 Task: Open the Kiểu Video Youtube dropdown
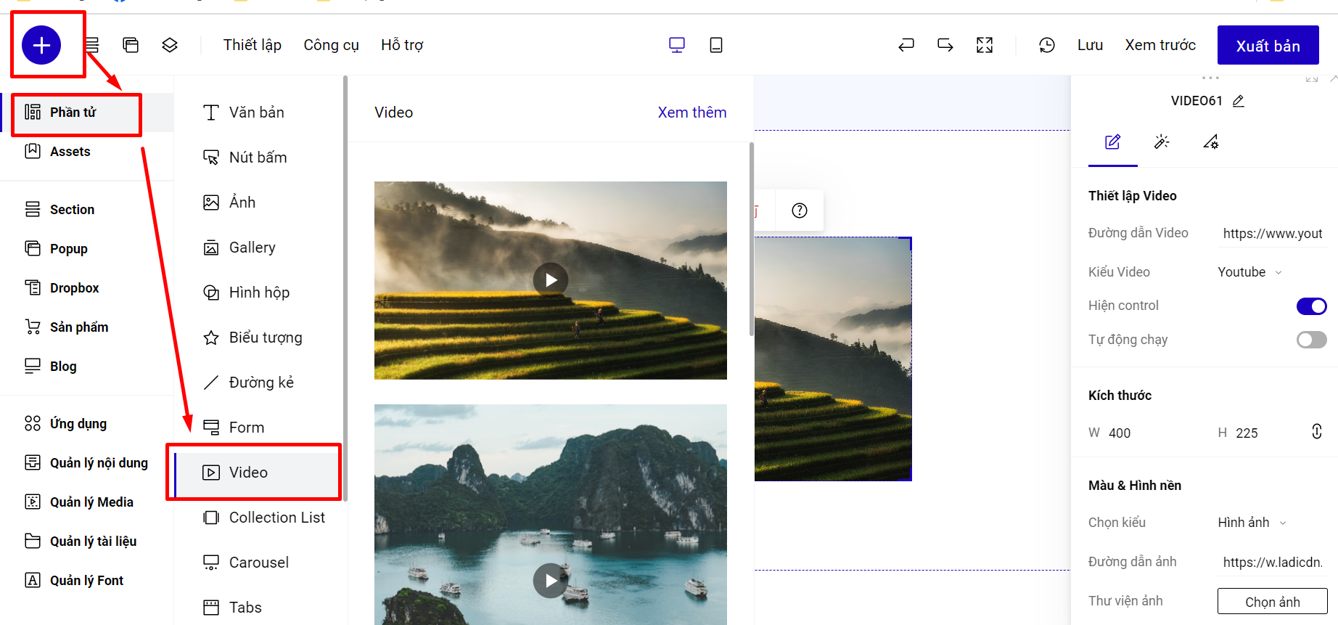click(1249, 272)
